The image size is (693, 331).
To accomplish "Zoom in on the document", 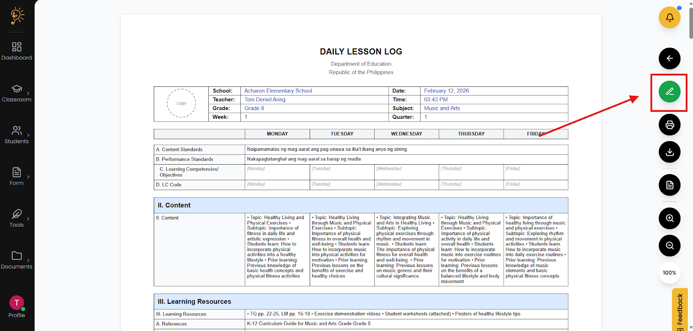I will click(669, 218).
